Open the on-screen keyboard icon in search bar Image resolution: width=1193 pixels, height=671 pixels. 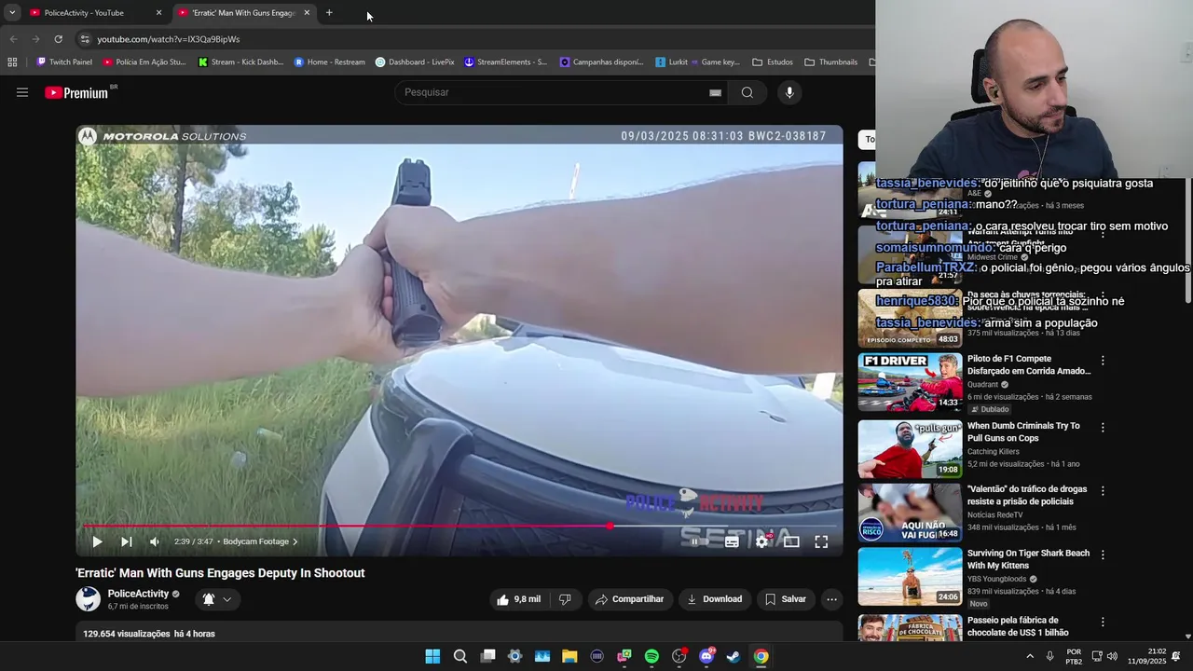point(715,92)
